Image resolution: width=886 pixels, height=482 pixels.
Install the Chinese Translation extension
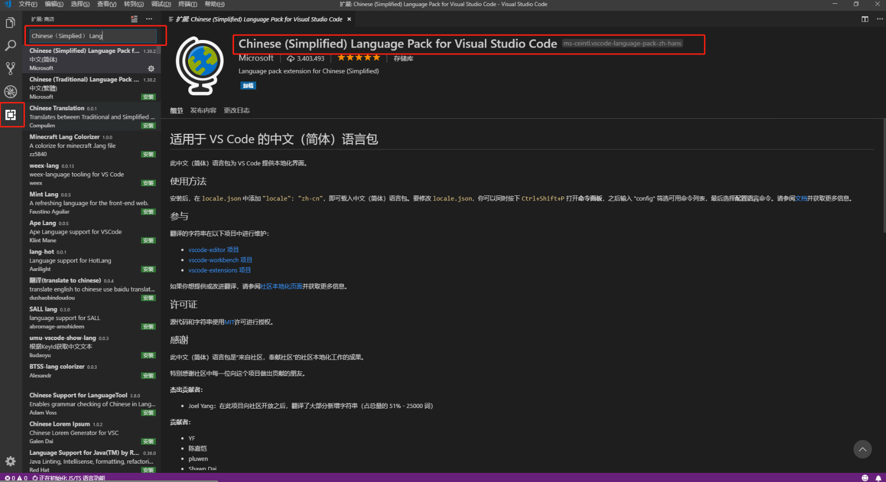pyautogui.click(x=148, y=126)
